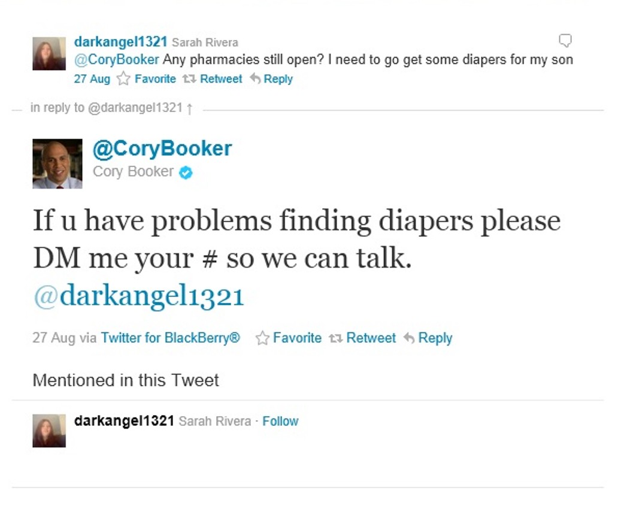
Task: Click the star icon in the main tweet
Action: coord(262,338)
